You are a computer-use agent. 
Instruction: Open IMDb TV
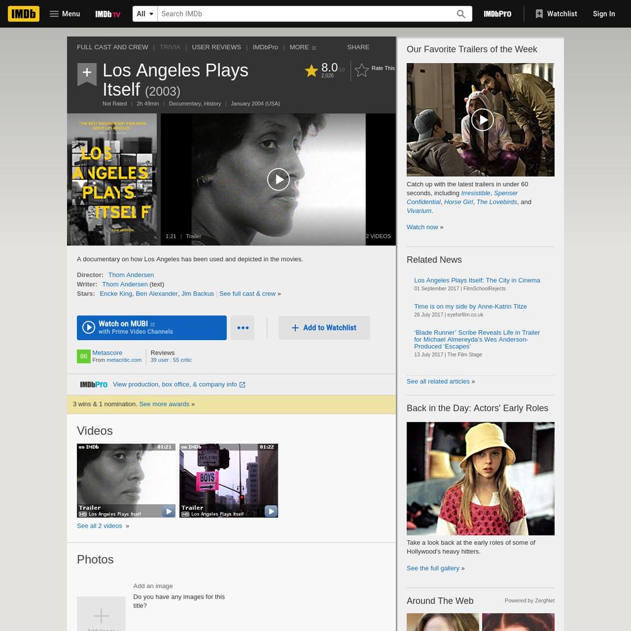tap(107, 14)
